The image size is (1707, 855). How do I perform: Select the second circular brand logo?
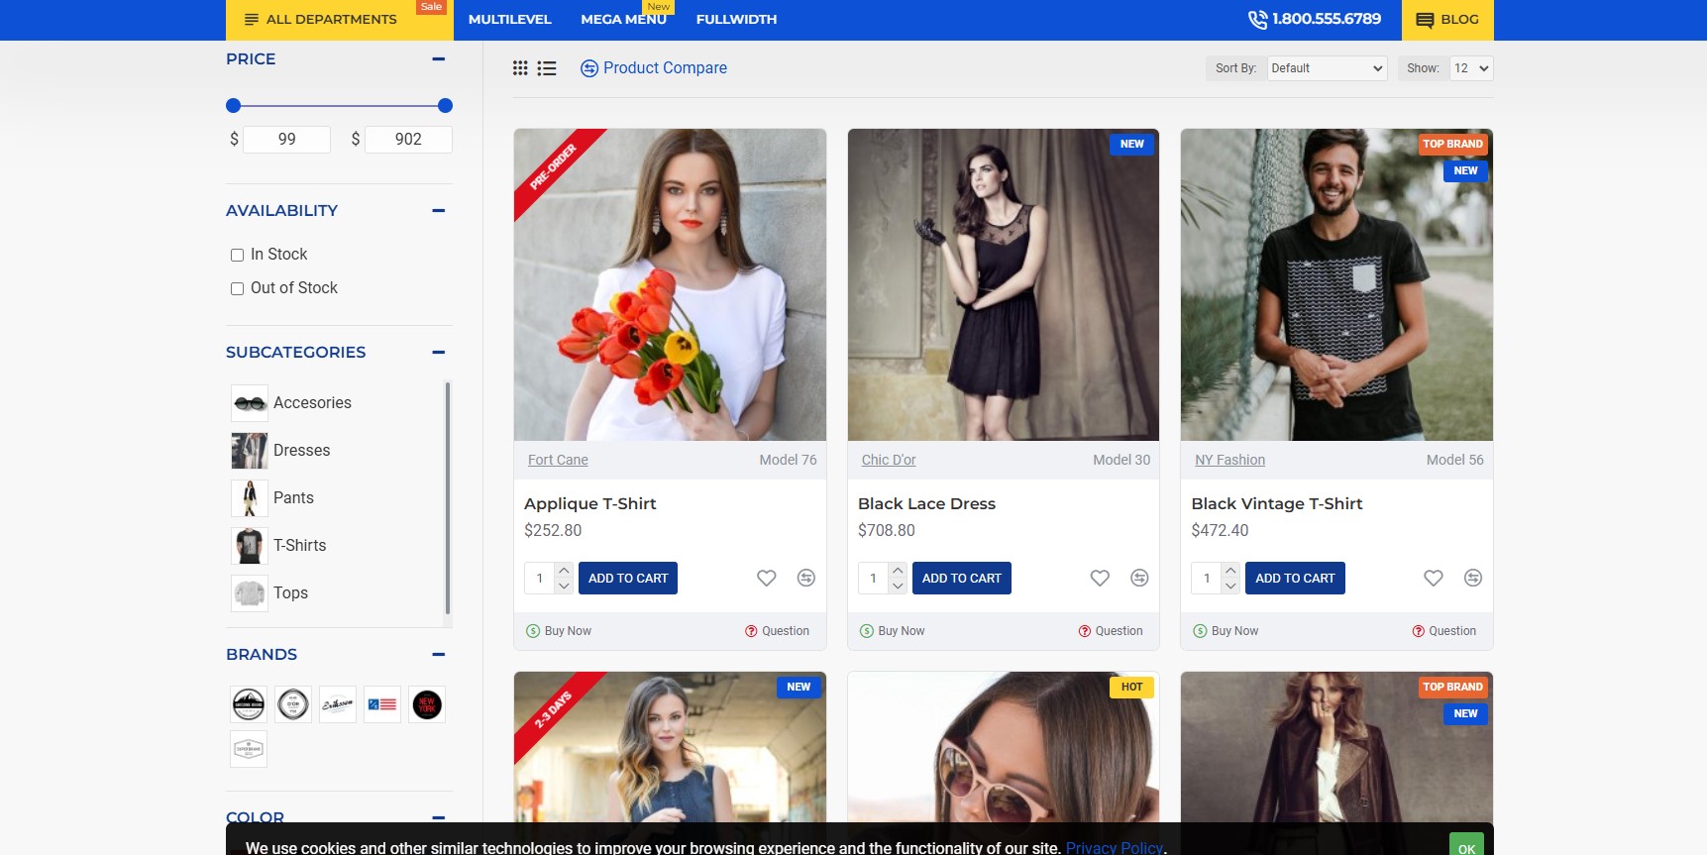[293, 704]
